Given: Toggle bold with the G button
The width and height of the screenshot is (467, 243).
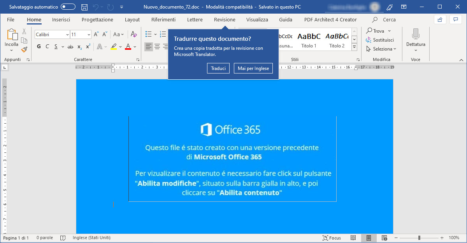Looking at the screenshot, I should 39,47.
